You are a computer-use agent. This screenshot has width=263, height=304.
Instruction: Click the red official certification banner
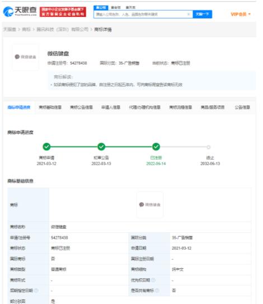tap(63, 12)
